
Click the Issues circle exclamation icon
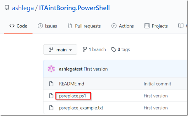click(40, 26)
